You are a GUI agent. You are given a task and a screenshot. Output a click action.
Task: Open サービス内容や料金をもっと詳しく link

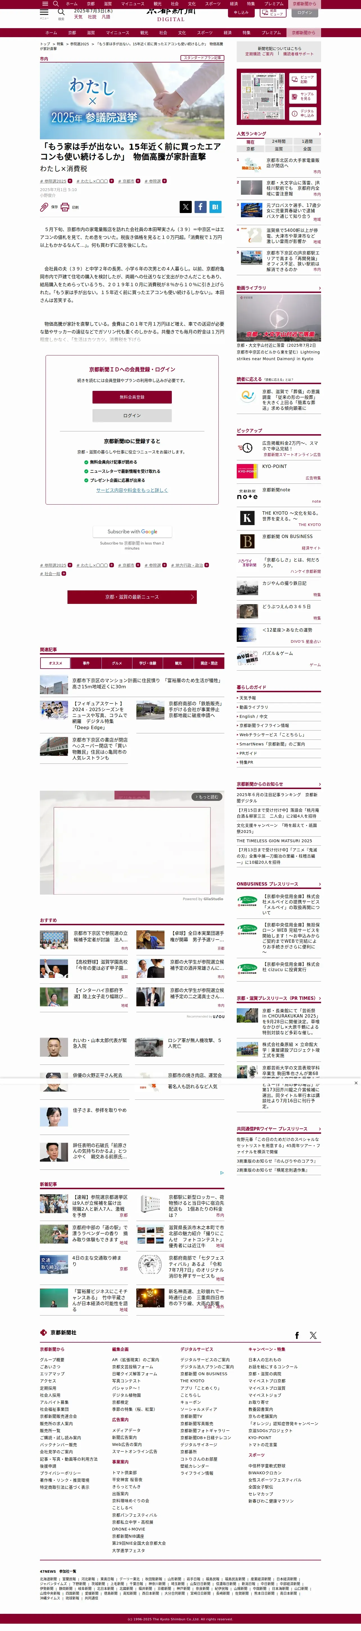[x=132, y=490]
